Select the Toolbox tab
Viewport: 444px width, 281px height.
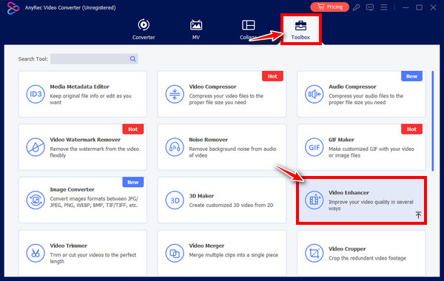tap(300, 30)
